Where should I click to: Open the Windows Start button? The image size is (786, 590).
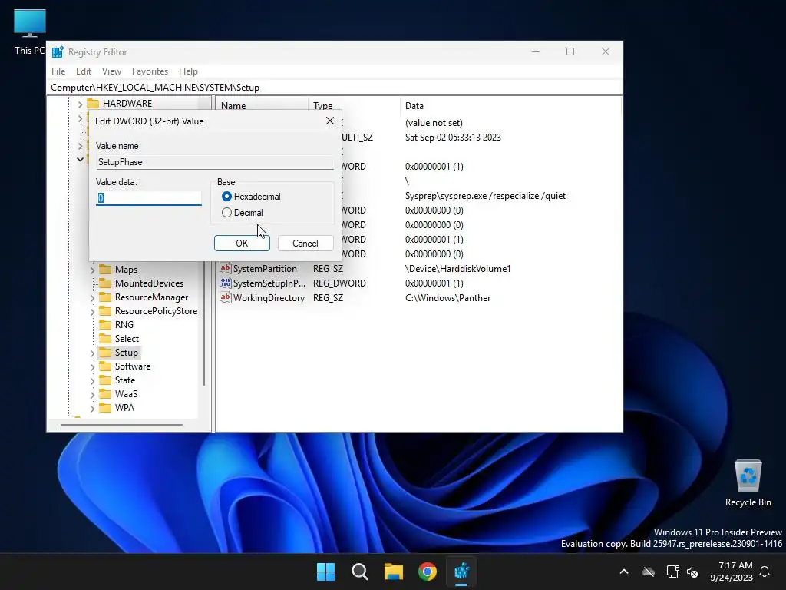point(325,572)
